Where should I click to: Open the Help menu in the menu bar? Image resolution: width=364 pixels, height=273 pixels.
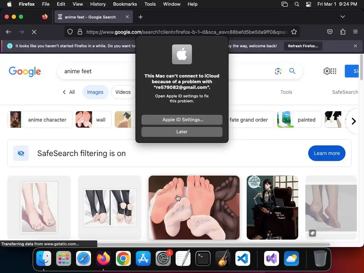pyautogui.click(x=192, y=4)
